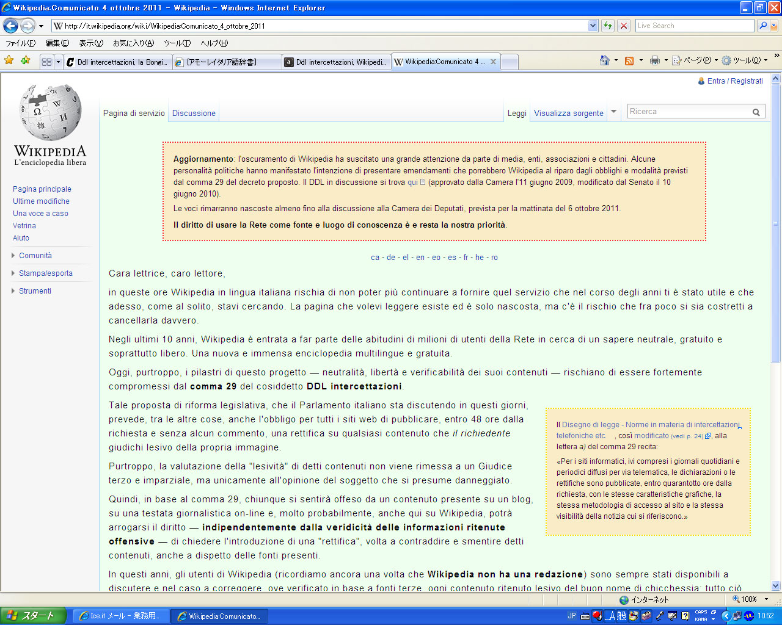Open the search provider dropdown arrow
782x625 pixels.
coord(774,26)
